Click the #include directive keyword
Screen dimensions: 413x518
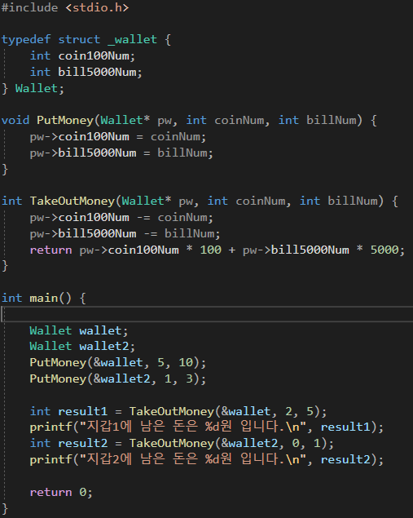point(29,7)
